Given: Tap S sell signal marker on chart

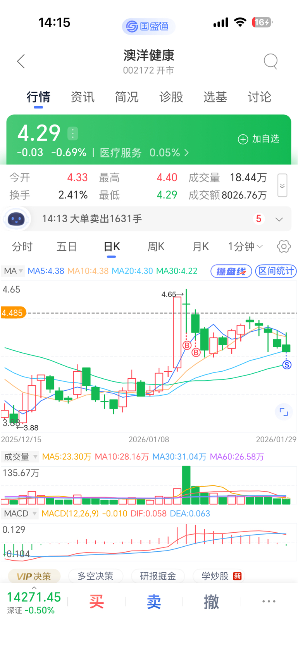Looking at the screenshot, I should 287,365.
